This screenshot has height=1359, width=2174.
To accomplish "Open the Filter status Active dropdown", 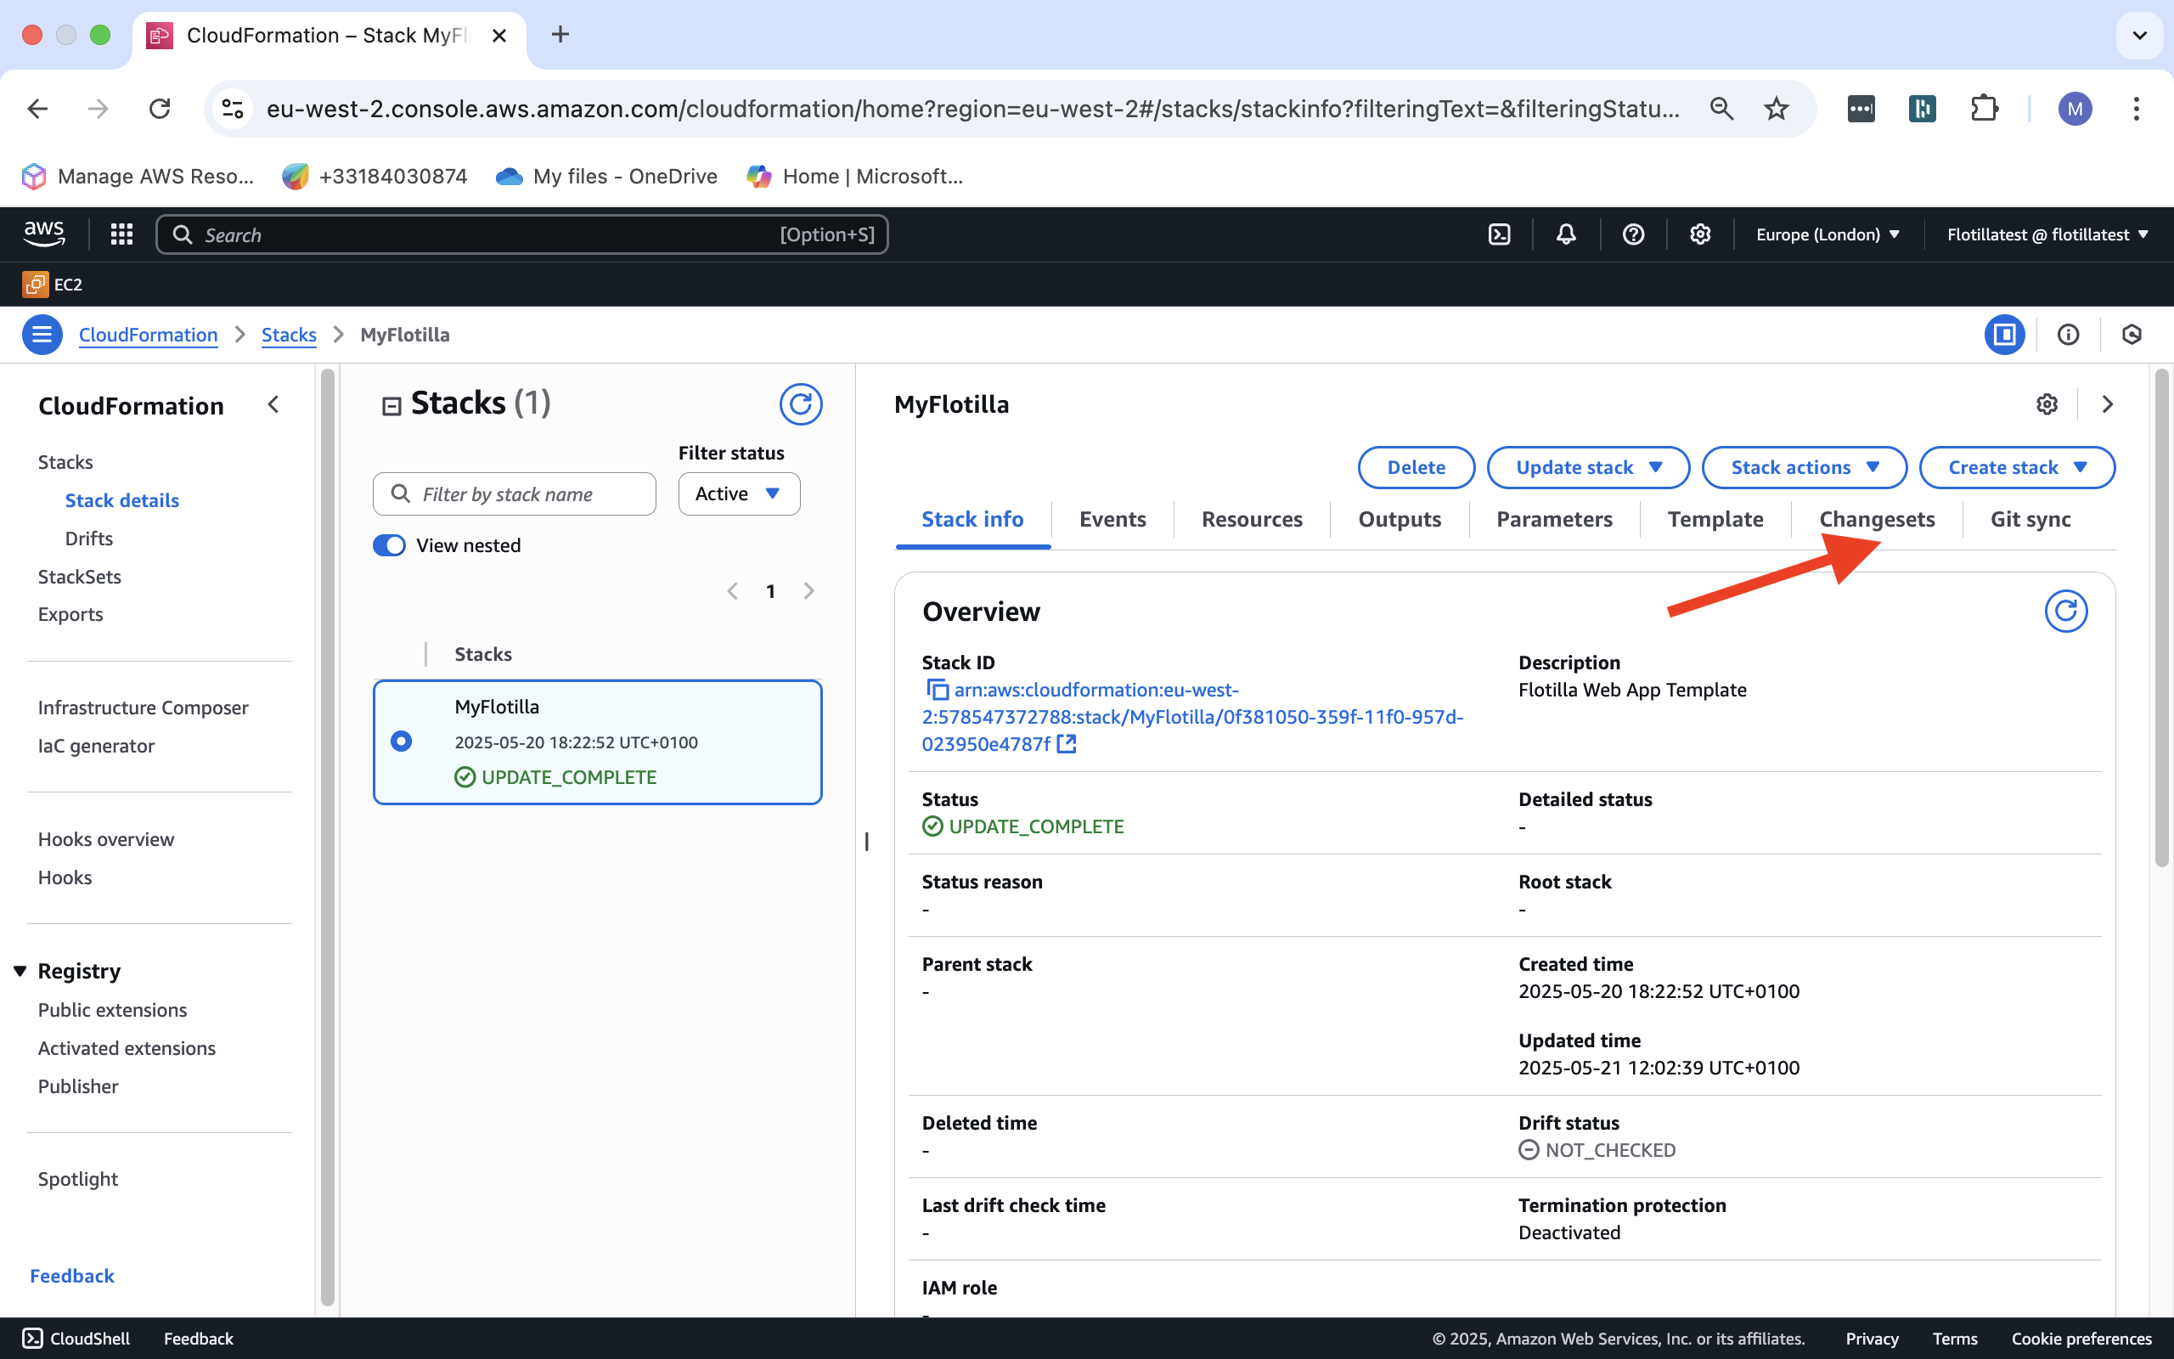I will click(739, 493).
